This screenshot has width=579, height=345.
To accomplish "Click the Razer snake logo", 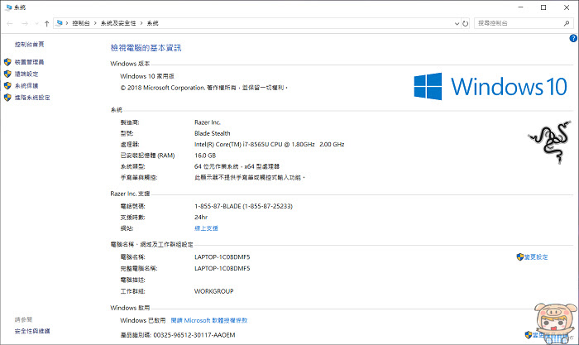I will 549,142.
